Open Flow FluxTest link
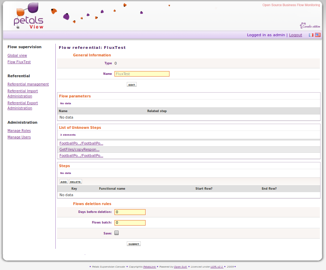Viewport: 326px width, 270px height. coord(19,62)
